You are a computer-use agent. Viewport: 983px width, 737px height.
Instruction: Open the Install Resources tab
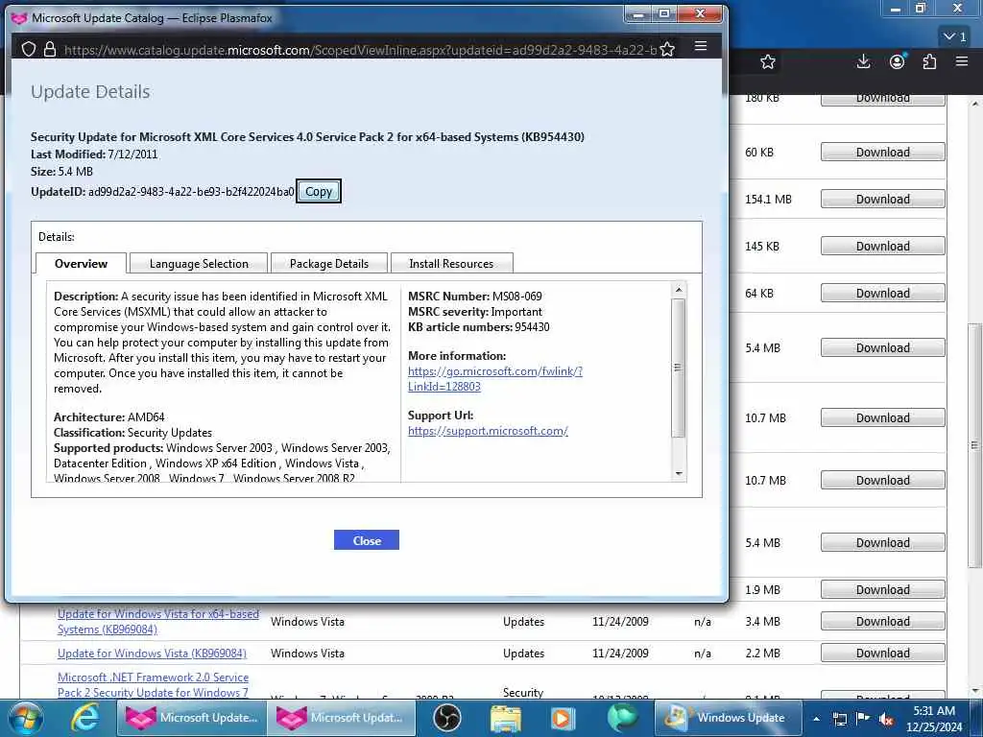click(x=451, y=263)
